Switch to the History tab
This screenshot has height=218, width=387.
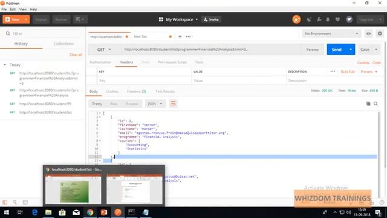tap(21, 44)
